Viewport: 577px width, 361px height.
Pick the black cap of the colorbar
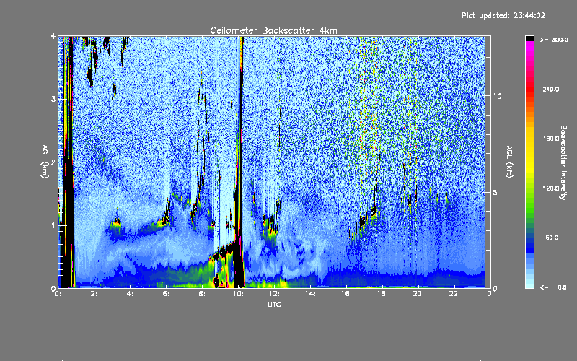[529, 38]
